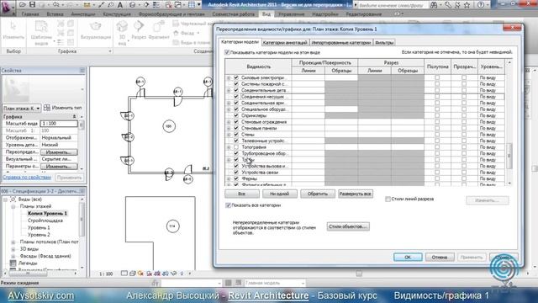This screenshot has height=303, width=538.
Task: Expand the Топография category row
Action: pyautogui.click(x=229, y=147)
